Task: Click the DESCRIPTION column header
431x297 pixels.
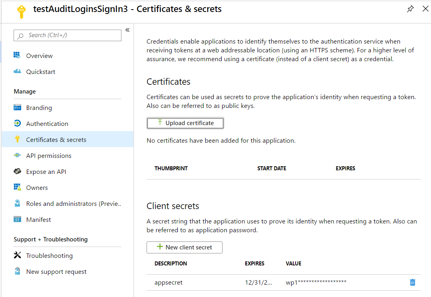Action: (171, 263)
